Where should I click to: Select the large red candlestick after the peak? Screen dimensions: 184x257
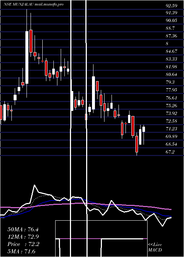31,41
